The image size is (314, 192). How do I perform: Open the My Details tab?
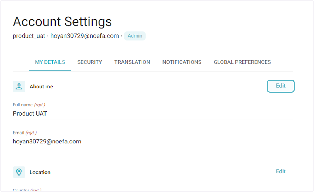50,62
